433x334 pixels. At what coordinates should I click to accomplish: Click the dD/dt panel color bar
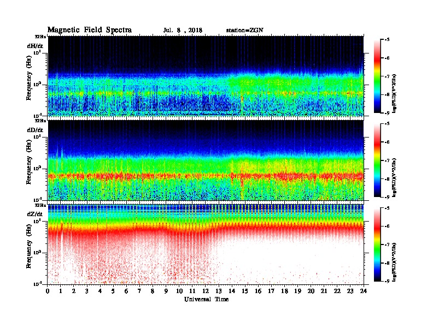(377, 160)
